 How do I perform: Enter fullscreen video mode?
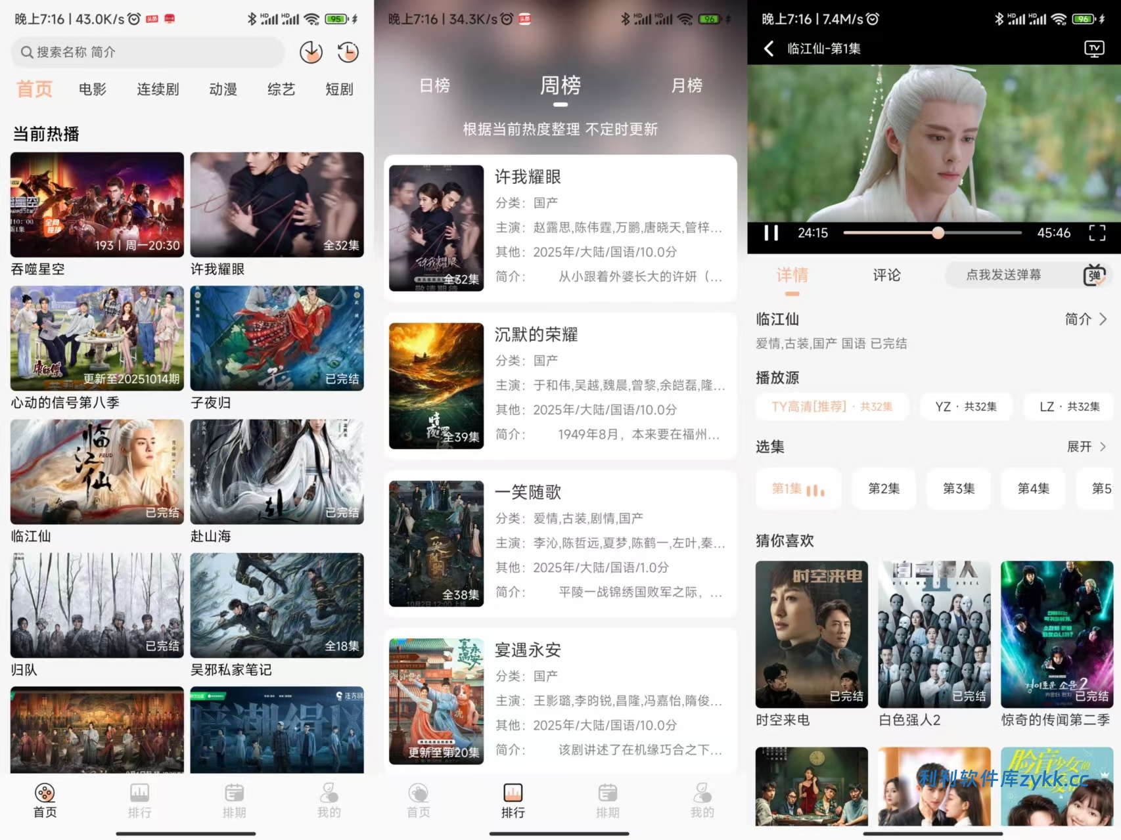(x=1097, y=233)
